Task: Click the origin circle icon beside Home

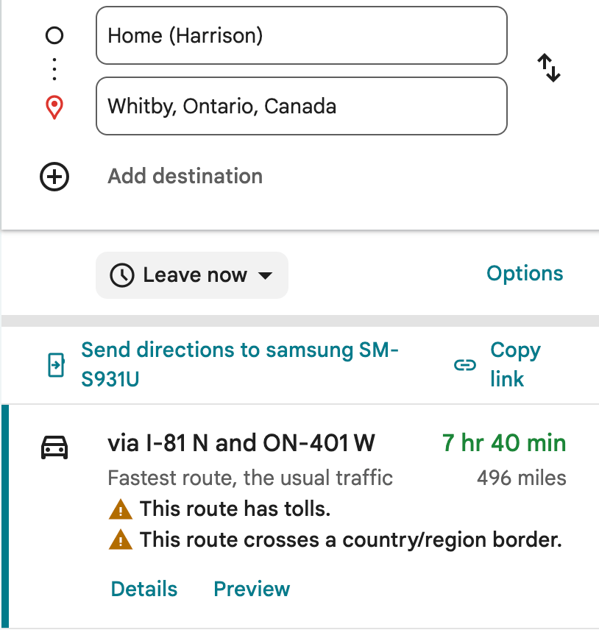Action: point(54,35)
